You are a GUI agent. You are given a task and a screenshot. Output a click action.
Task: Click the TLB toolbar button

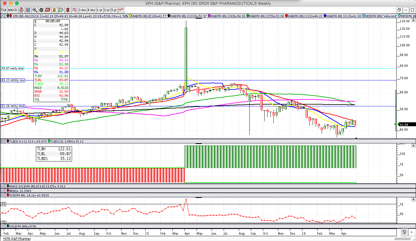click(x=4, y=10)
